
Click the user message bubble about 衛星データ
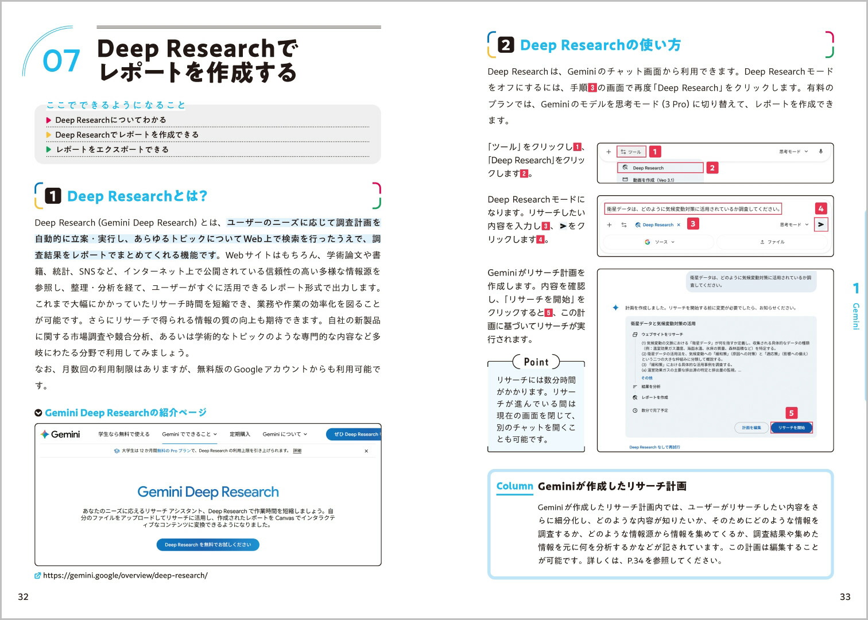(x=751, y=281)
